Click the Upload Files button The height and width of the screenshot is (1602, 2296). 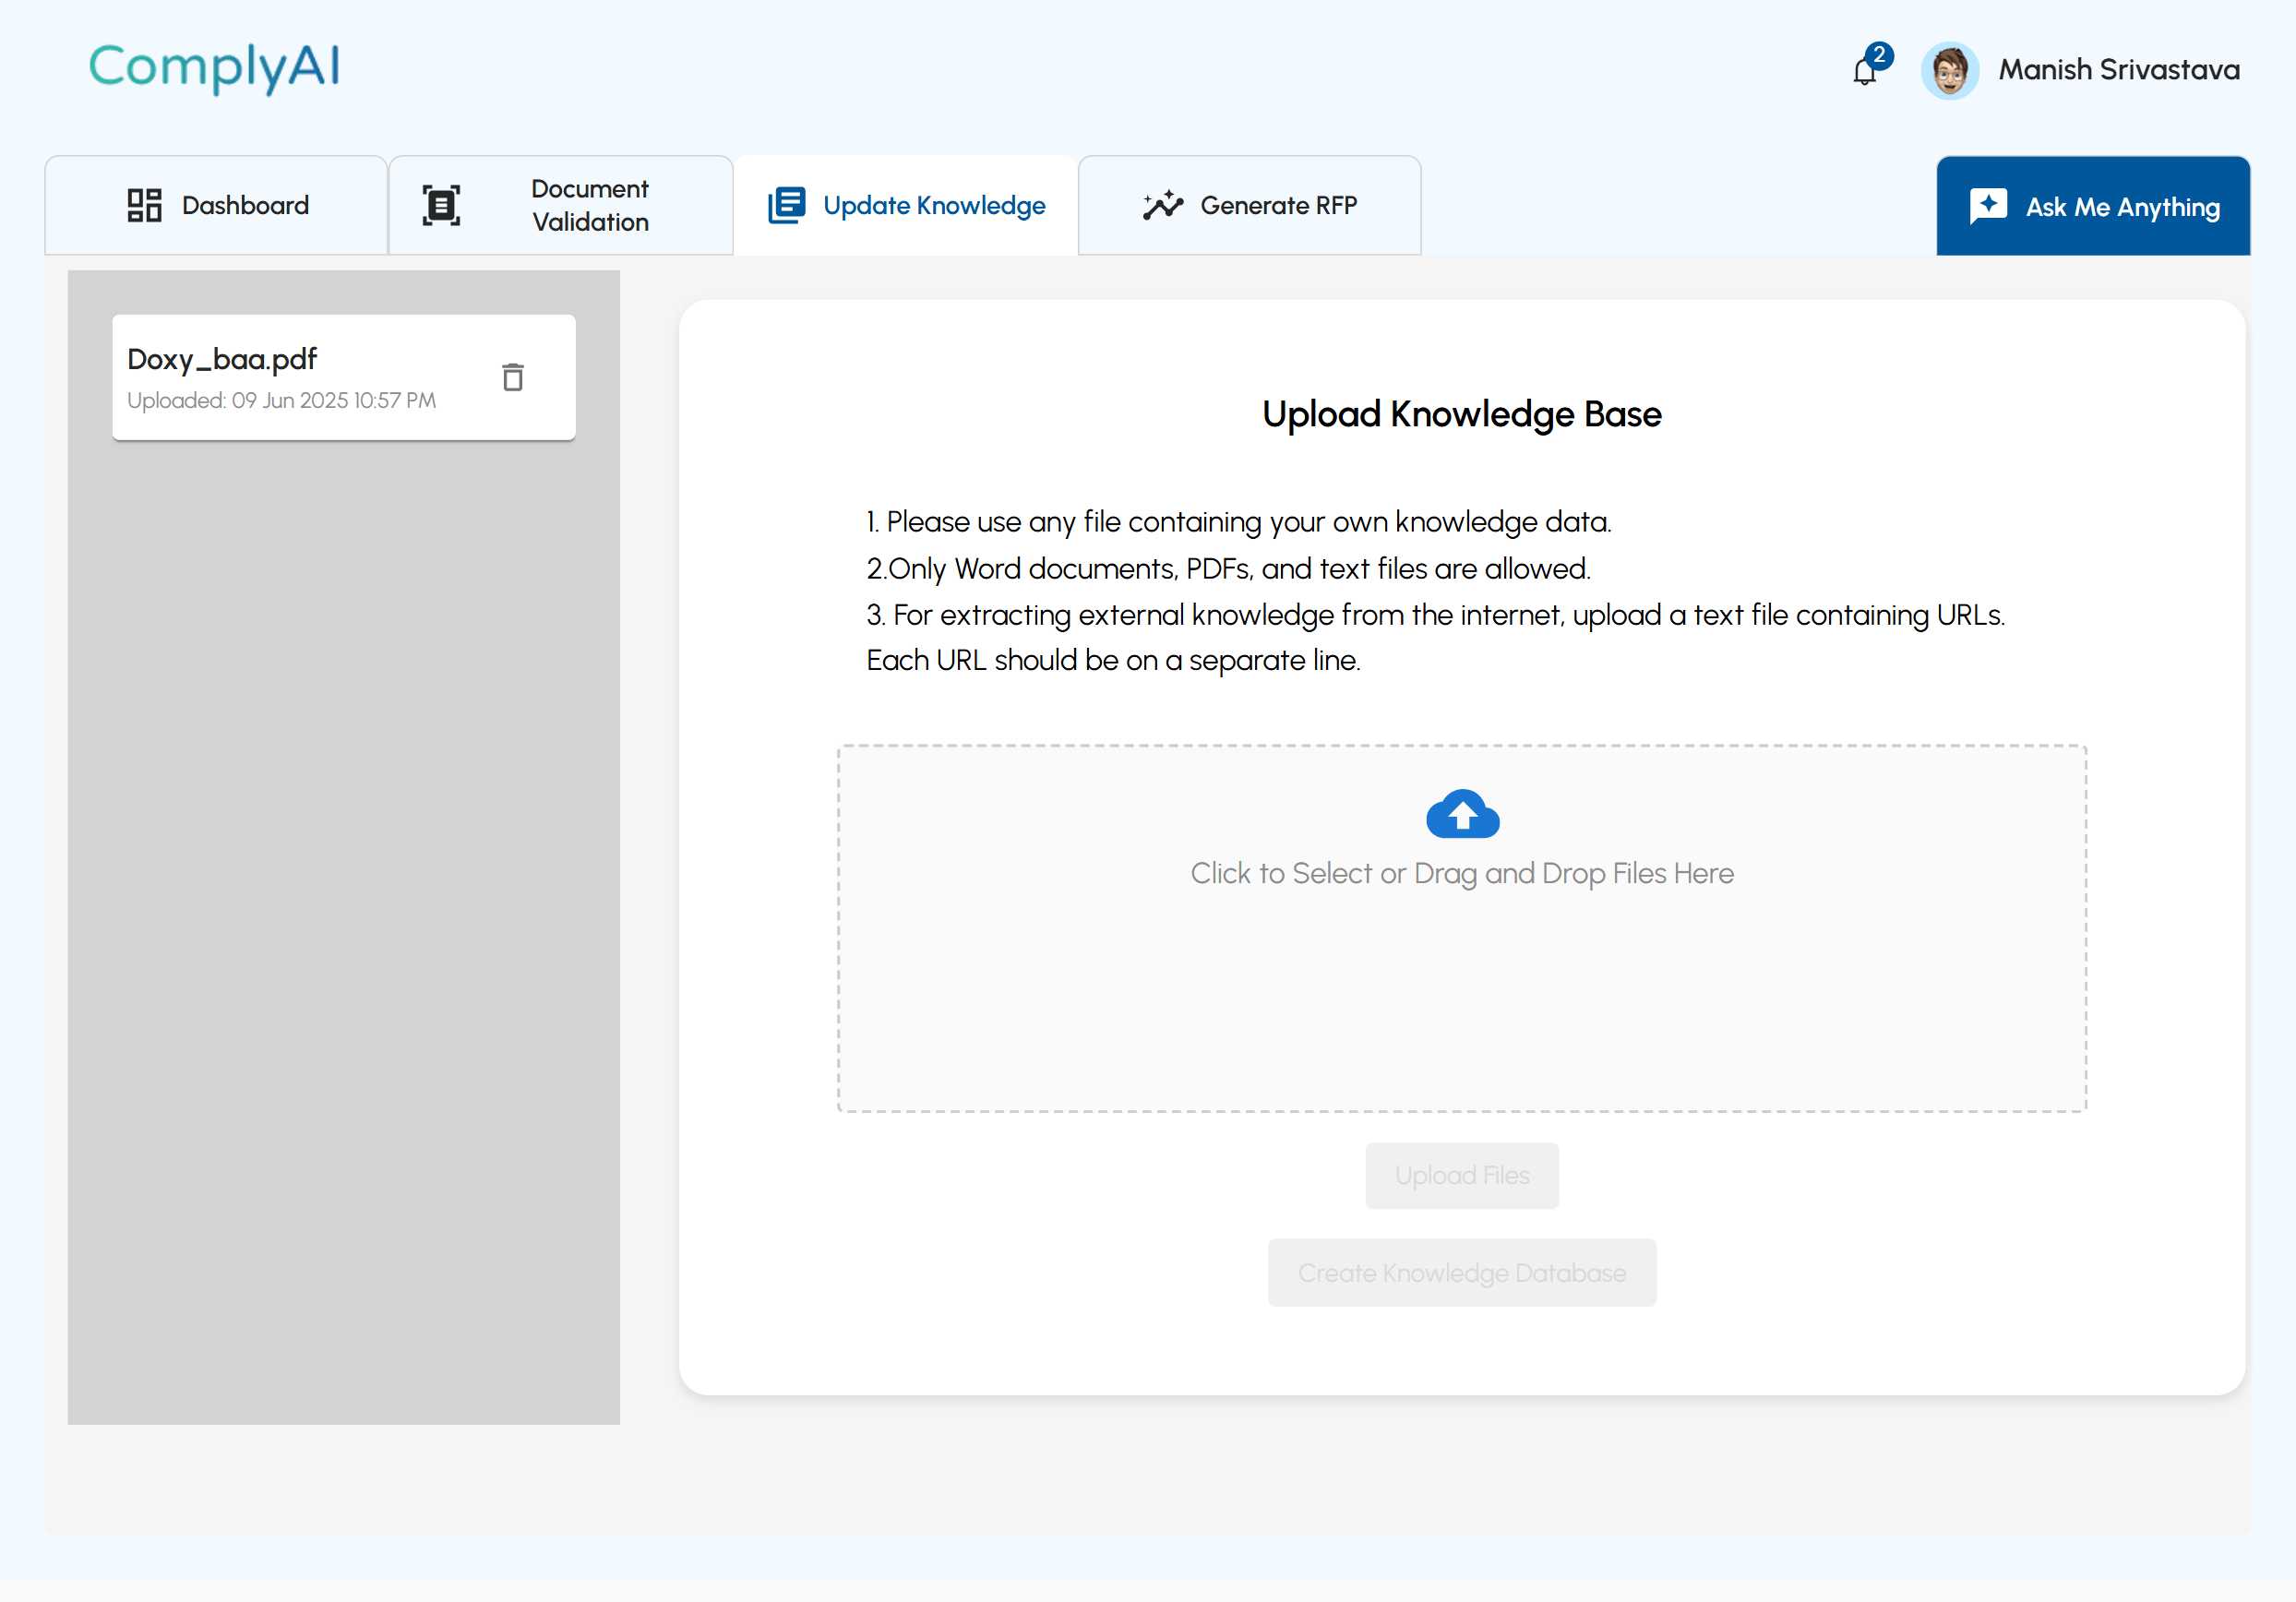1462,1176
